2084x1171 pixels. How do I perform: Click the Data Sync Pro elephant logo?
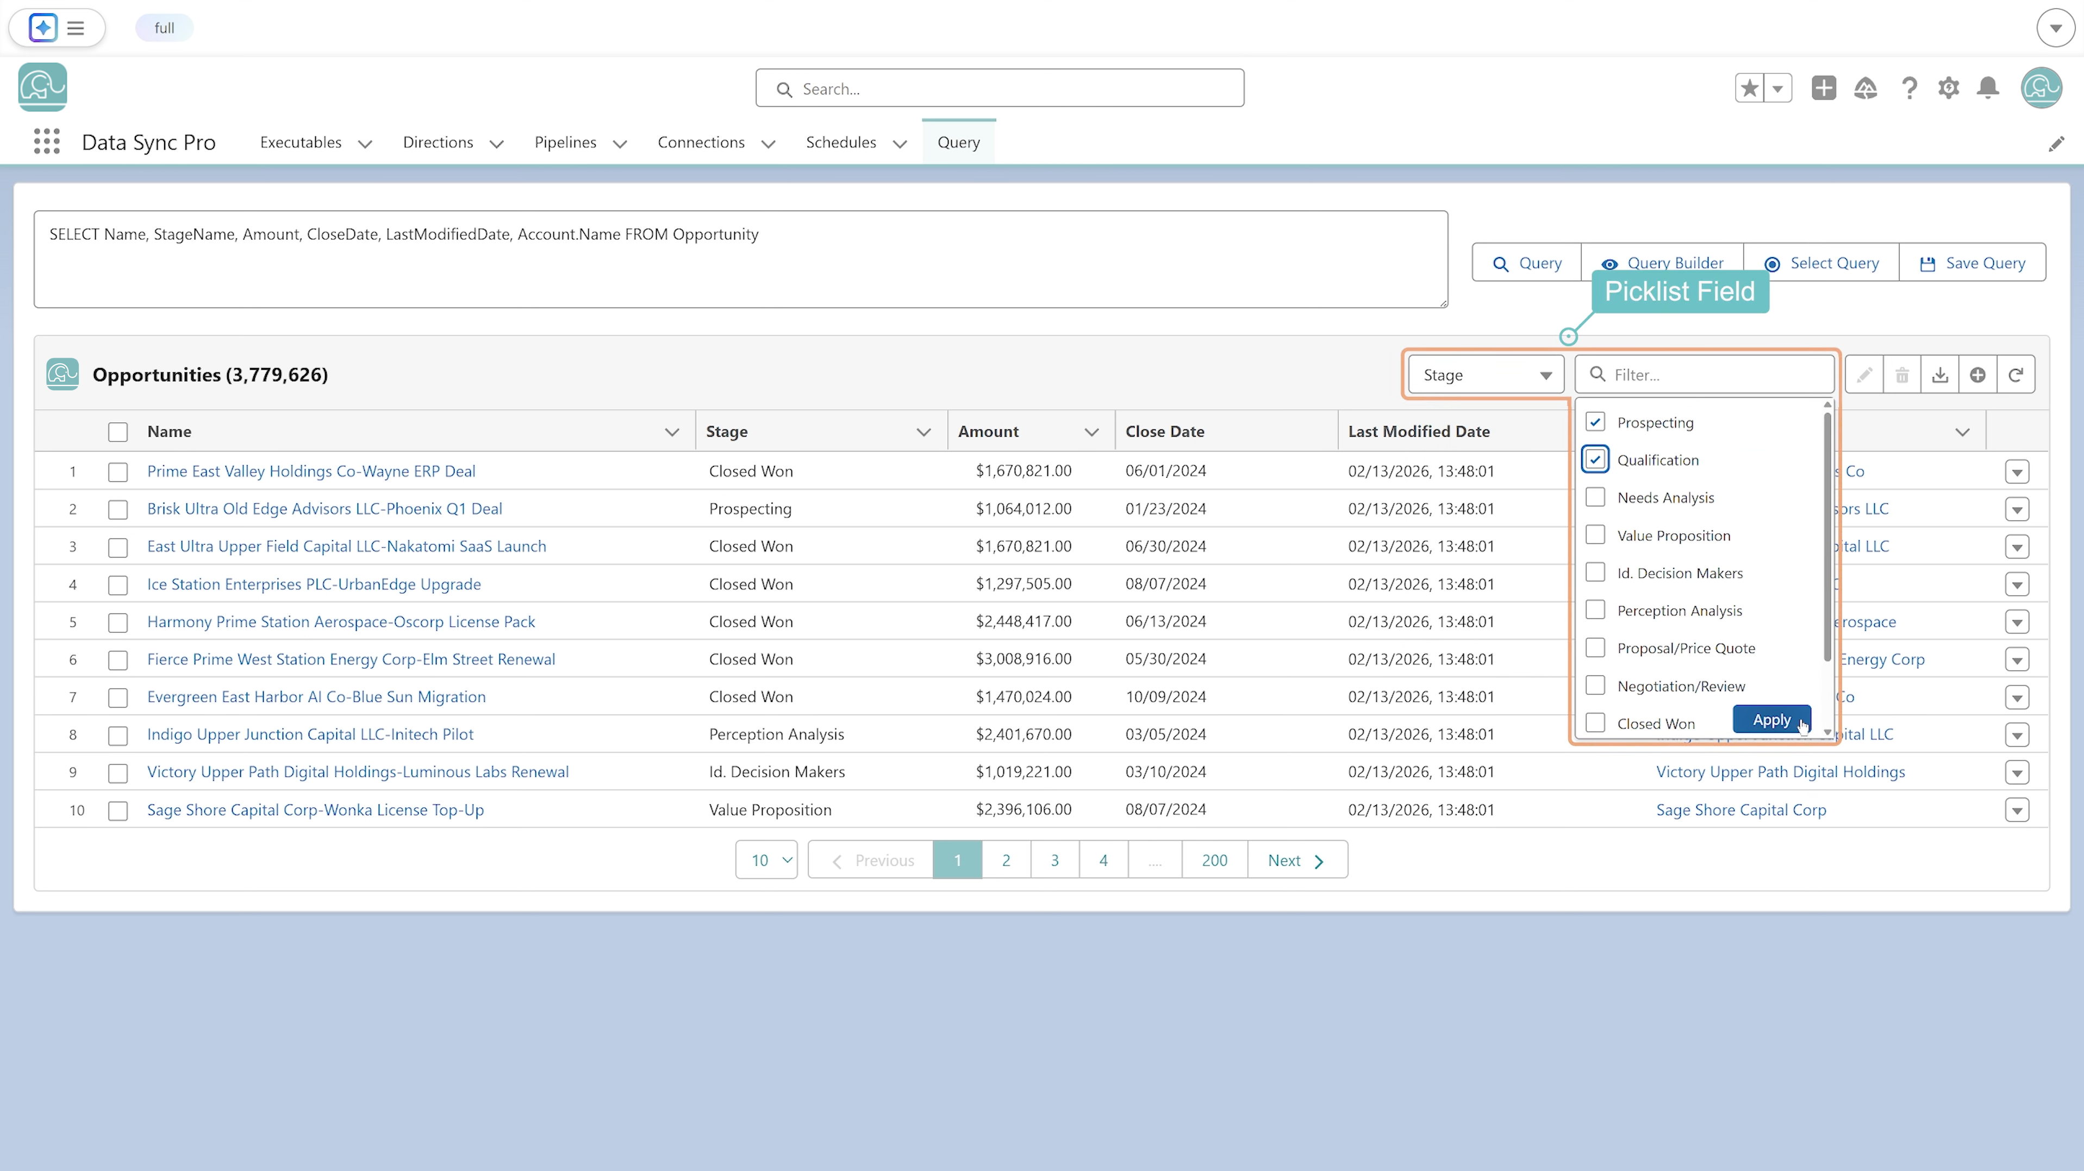point(43,88)
